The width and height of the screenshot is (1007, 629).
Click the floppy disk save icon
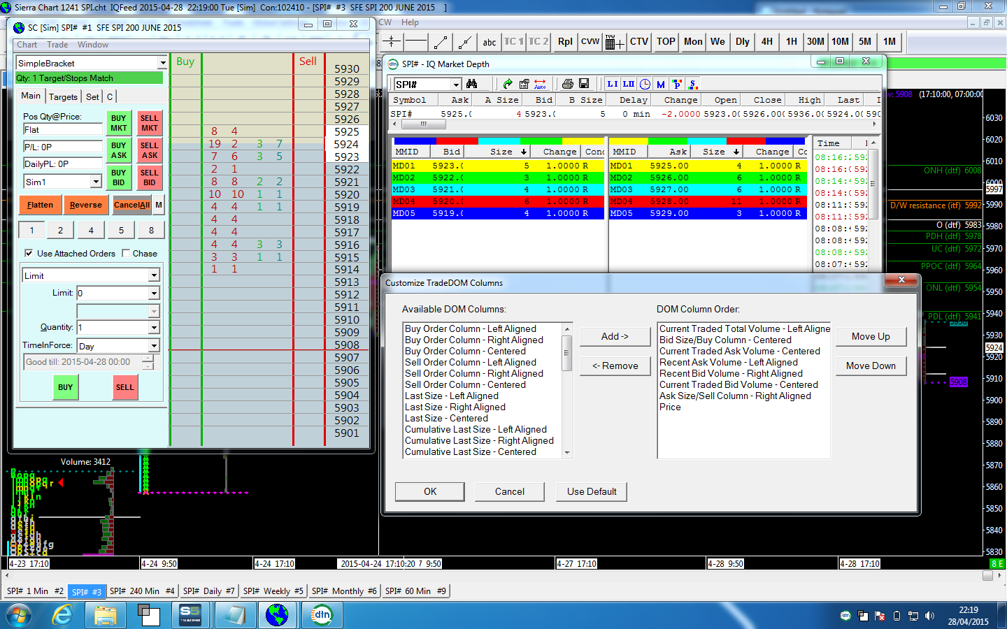click(x=584, y=84)
